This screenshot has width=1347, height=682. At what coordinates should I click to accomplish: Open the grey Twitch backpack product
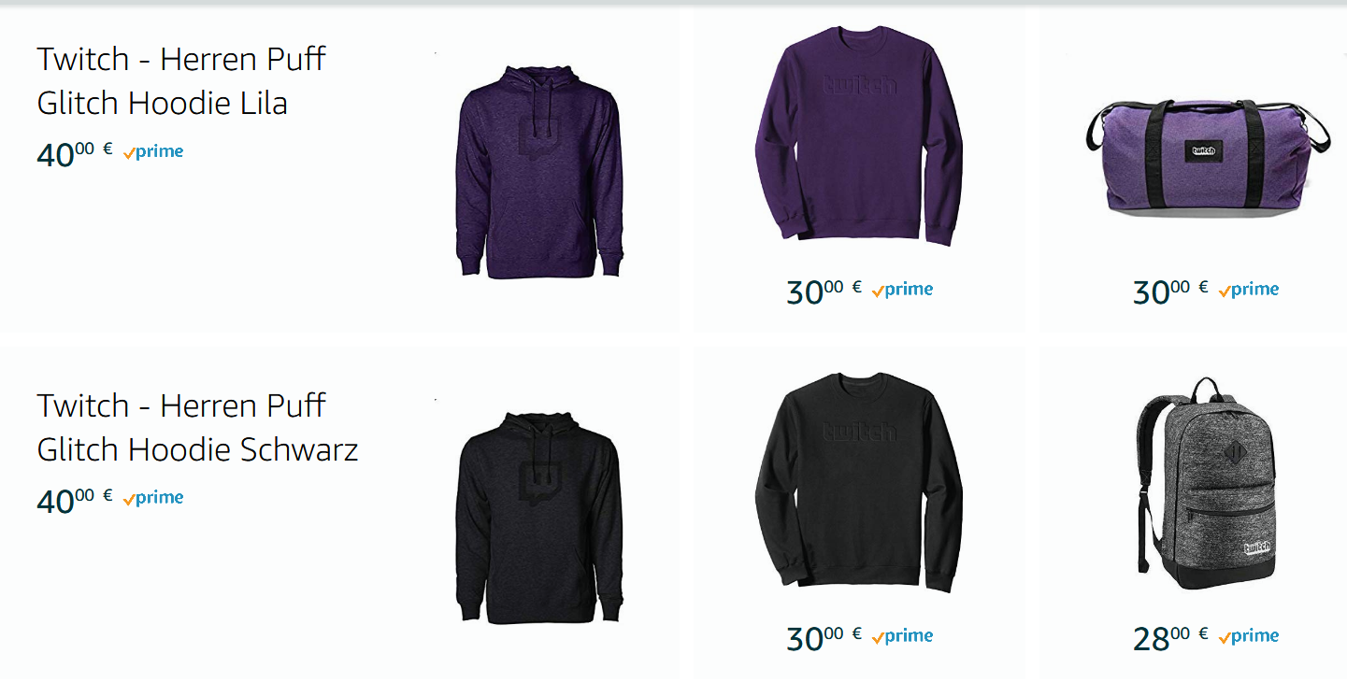[1206, 483]
